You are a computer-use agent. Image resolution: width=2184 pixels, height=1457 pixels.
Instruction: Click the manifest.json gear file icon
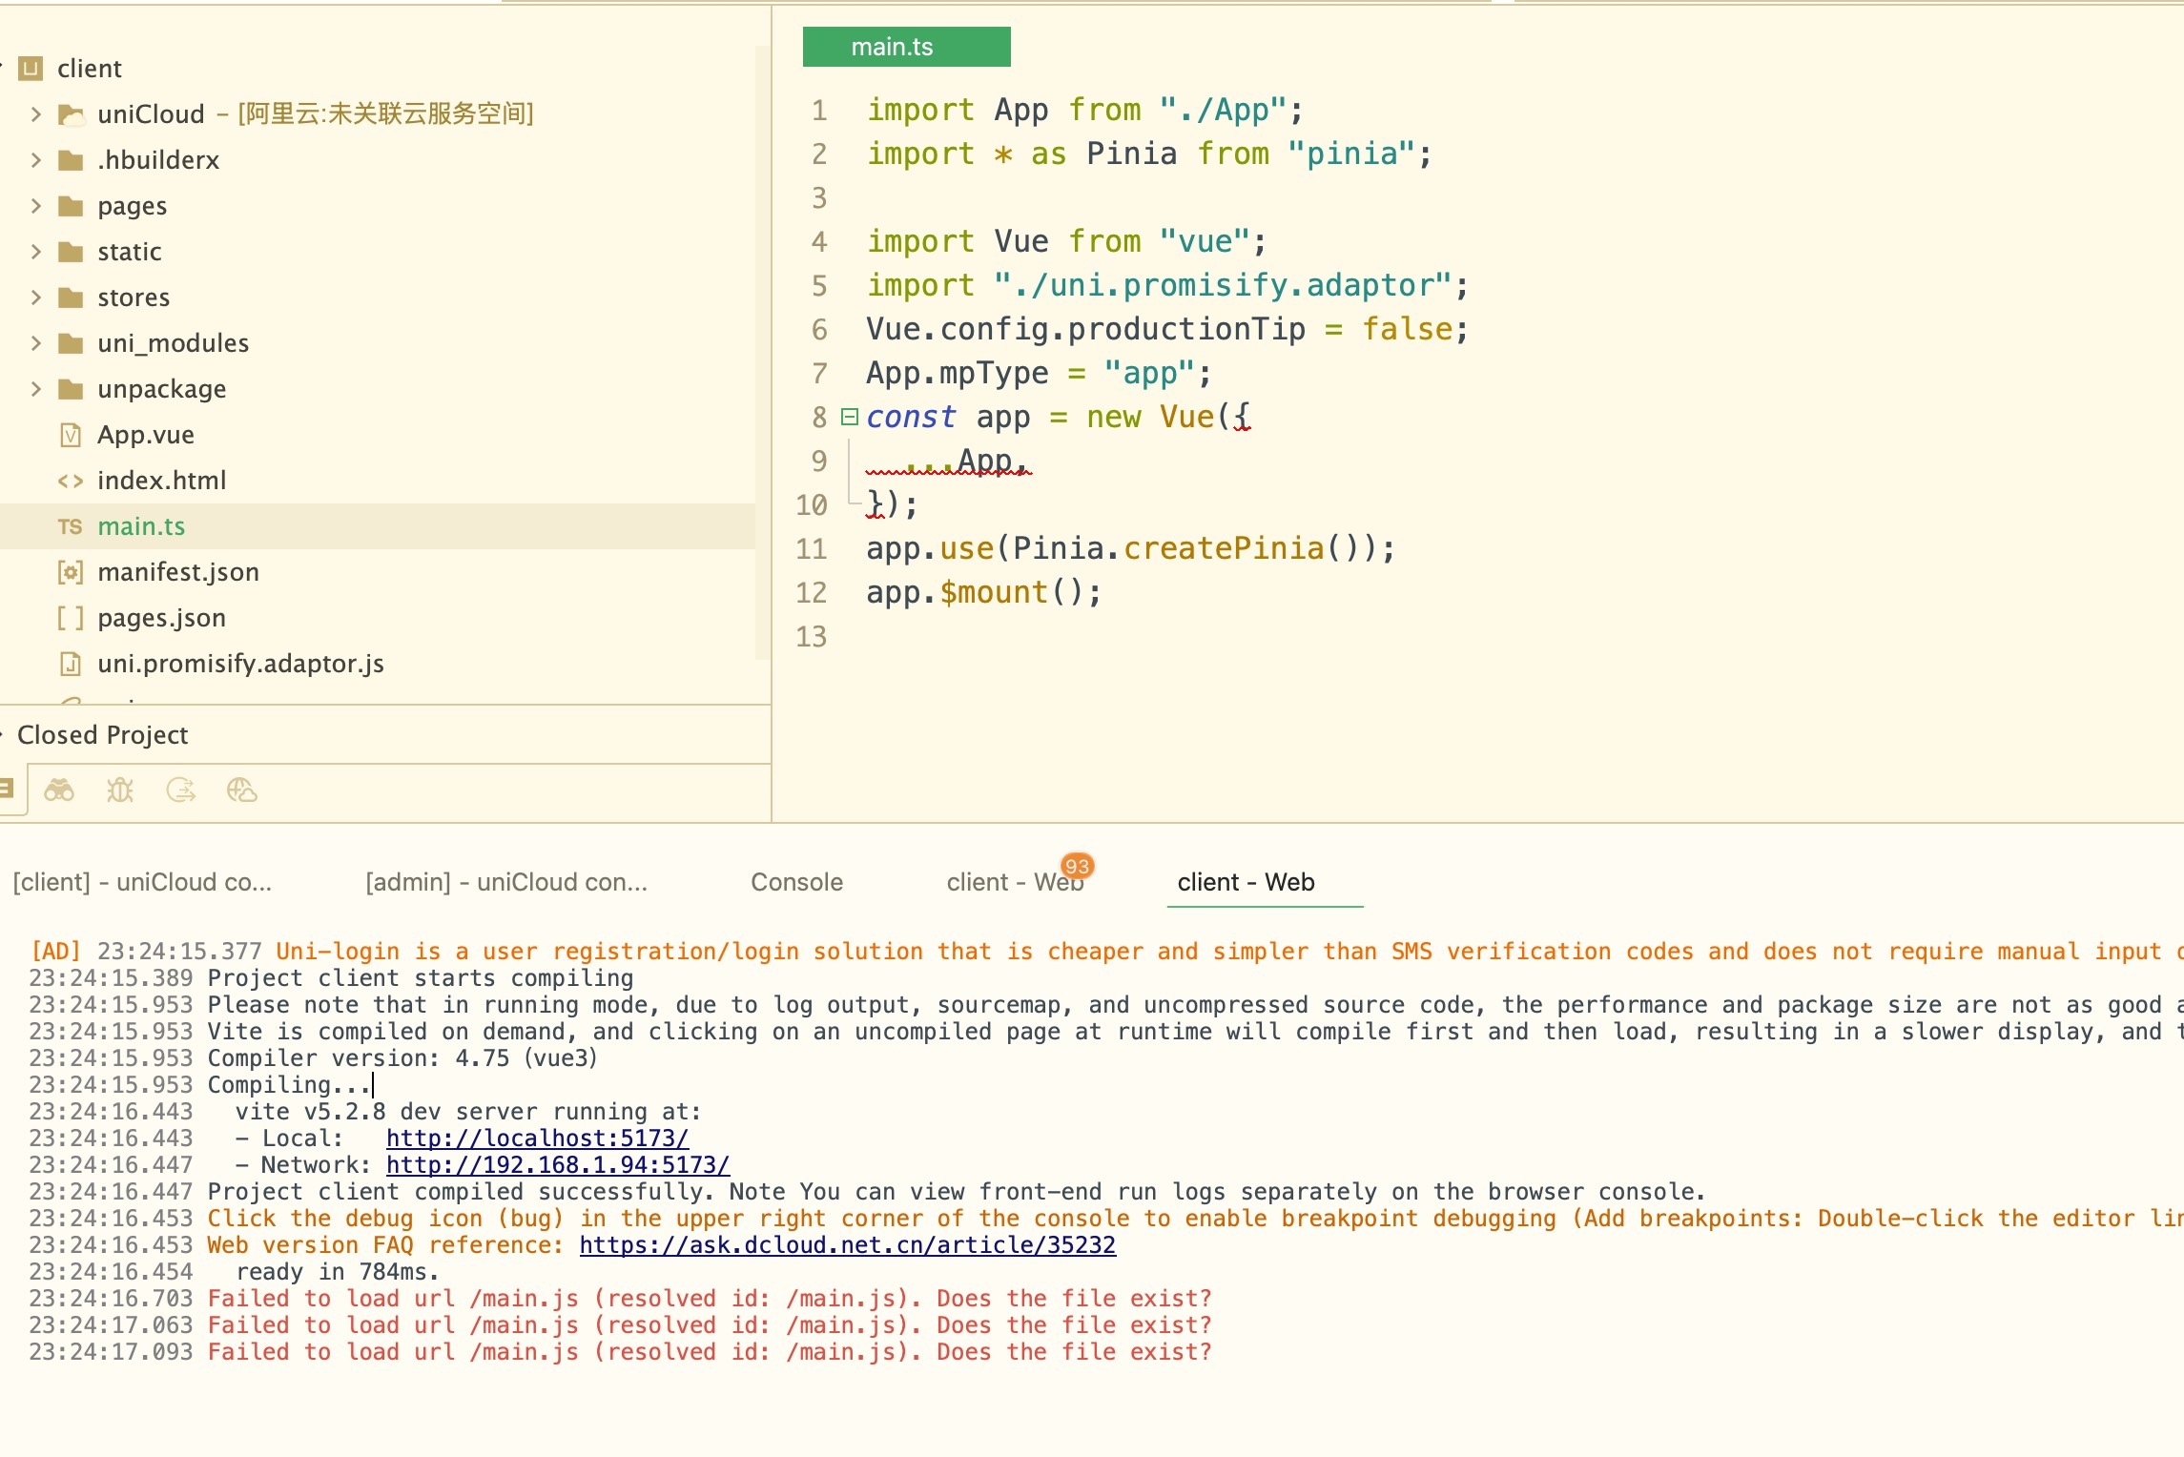(x=71, y=572)
